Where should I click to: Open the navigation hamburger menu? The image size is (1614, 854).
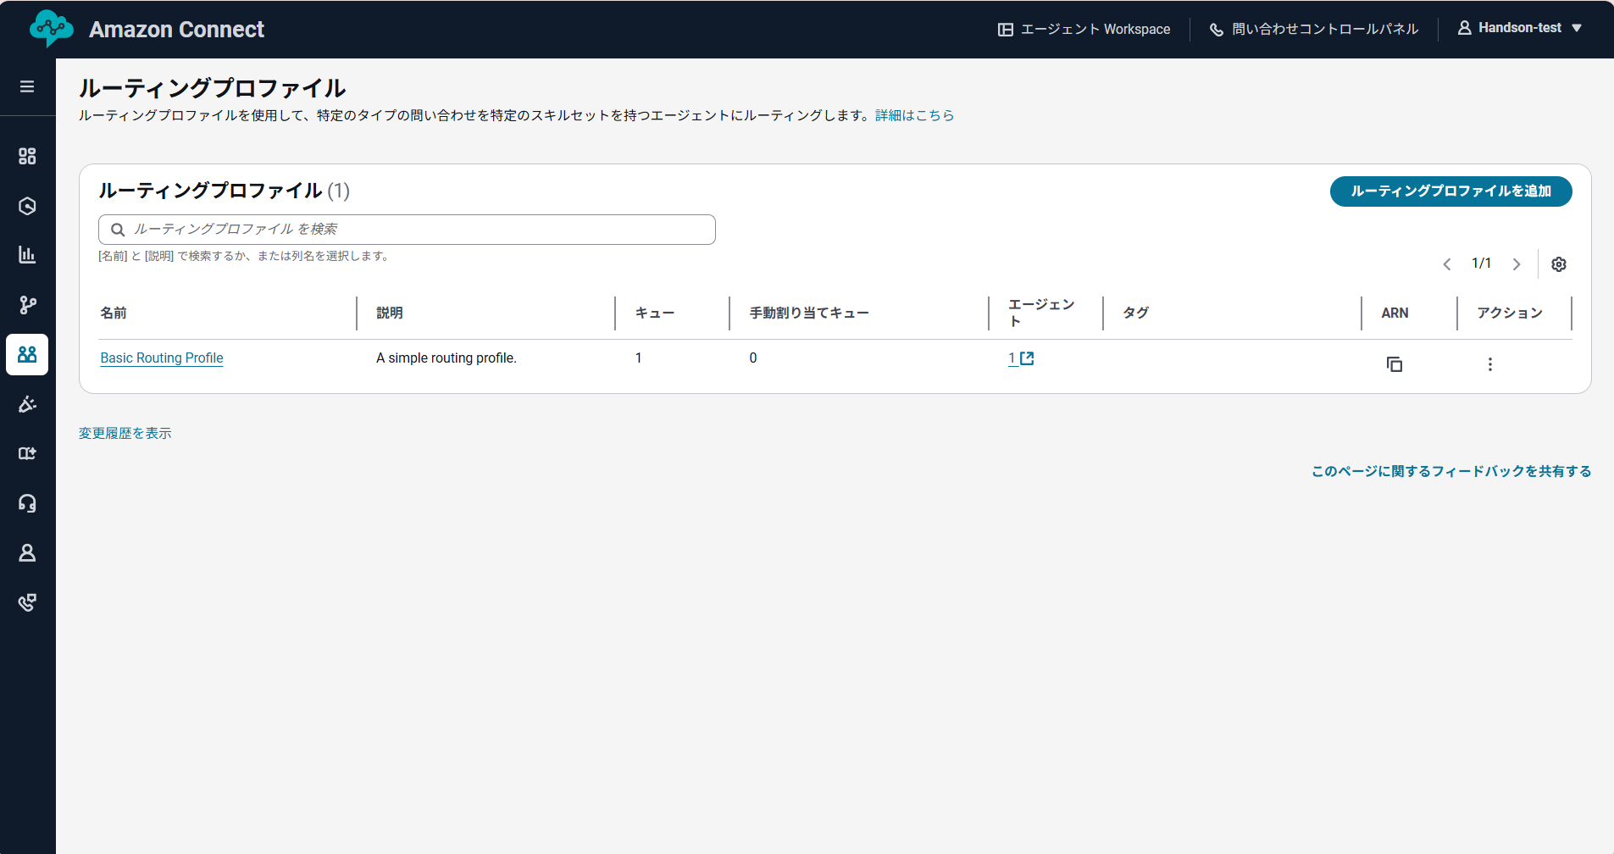pos(28,86)
